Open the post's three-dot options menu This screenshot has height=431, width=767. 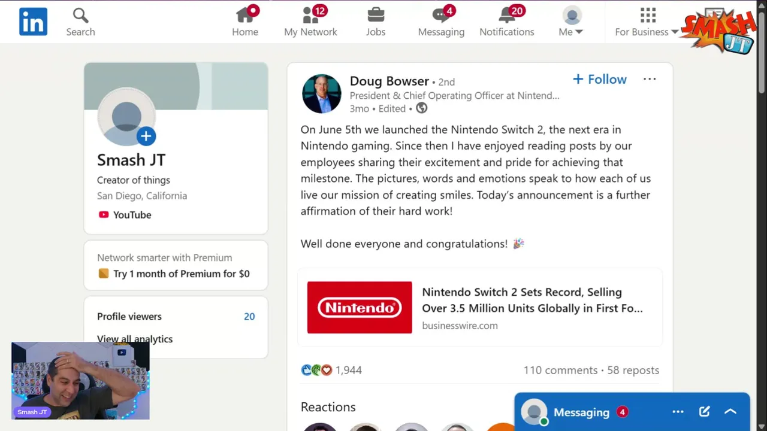coord(650,79)
